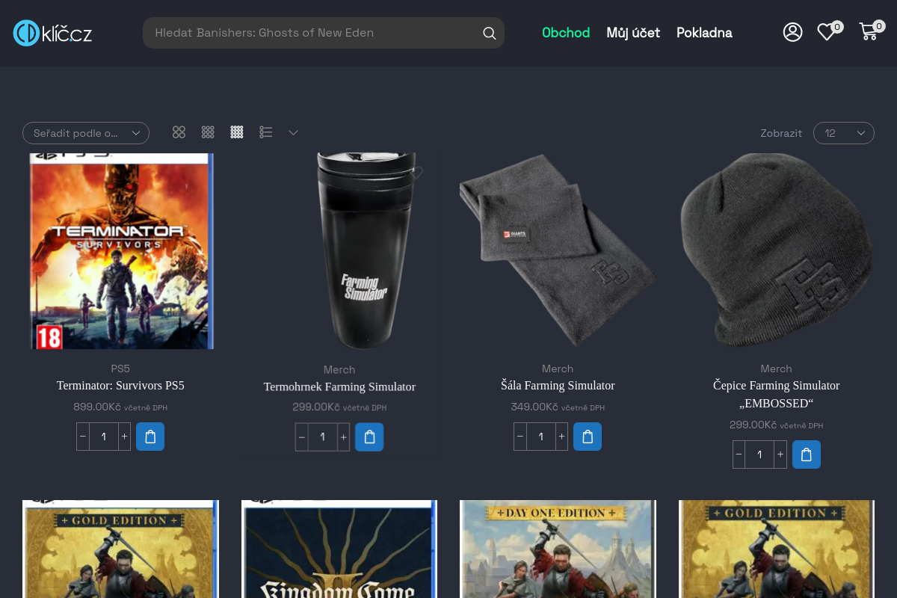Increase quantity for Čepice Farming Simulator

click(780, 454)
